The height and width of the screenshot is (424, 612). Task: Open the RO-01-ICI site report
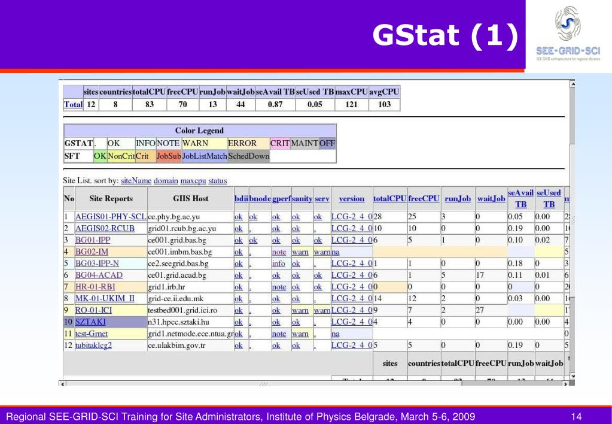coord(94,310)
